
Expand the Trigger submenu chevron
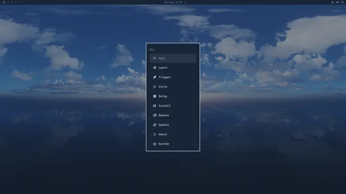[194, 77]
